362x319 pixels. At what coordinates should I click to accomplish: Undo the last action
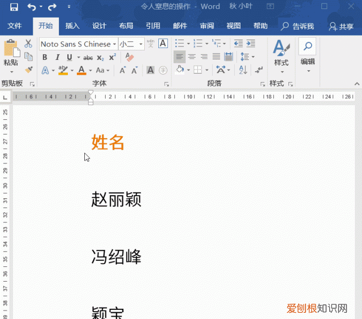pos(32,7)
